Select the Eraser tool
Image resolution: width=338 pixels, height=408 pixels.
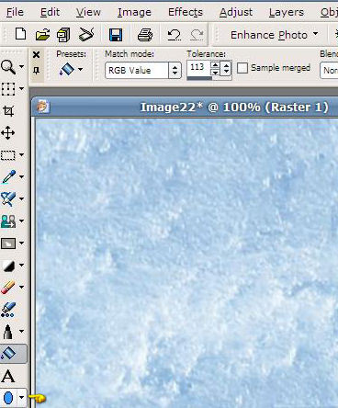click(8, 288)
